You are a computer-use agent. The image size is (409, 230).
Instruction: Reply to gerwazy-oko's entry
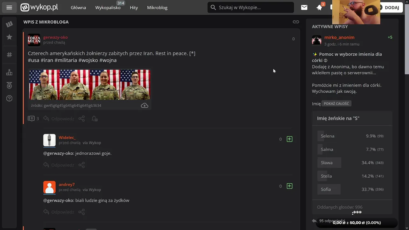(59, 119)
